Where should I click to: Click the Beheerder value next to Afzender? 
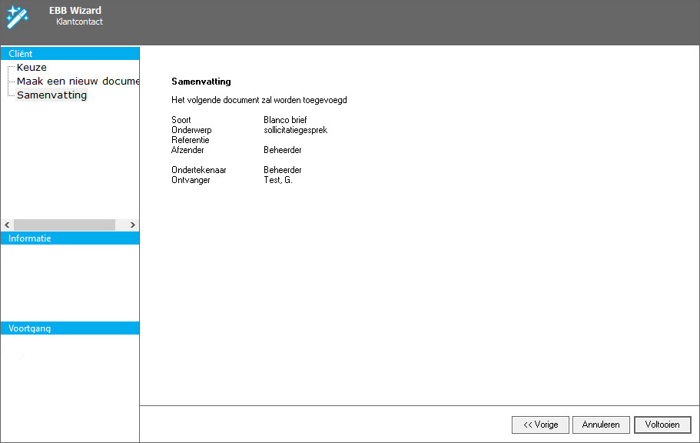pos(283,151)
